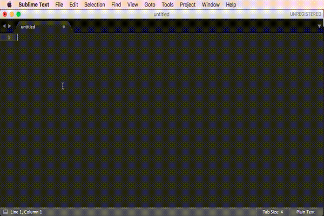Screen dimensions: 324x216
Task: Select the untitled tab
Action: [44, 27]
